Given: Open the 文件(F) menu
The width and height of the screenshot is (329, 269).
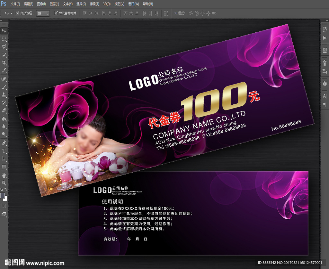Looking at the screenshot, I should pyautogui.click(x=15, y=4).
